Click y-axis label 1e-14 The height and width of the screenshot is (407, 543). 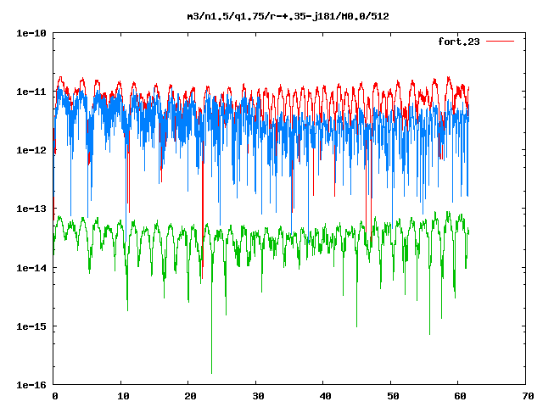[x=31, y=268]
